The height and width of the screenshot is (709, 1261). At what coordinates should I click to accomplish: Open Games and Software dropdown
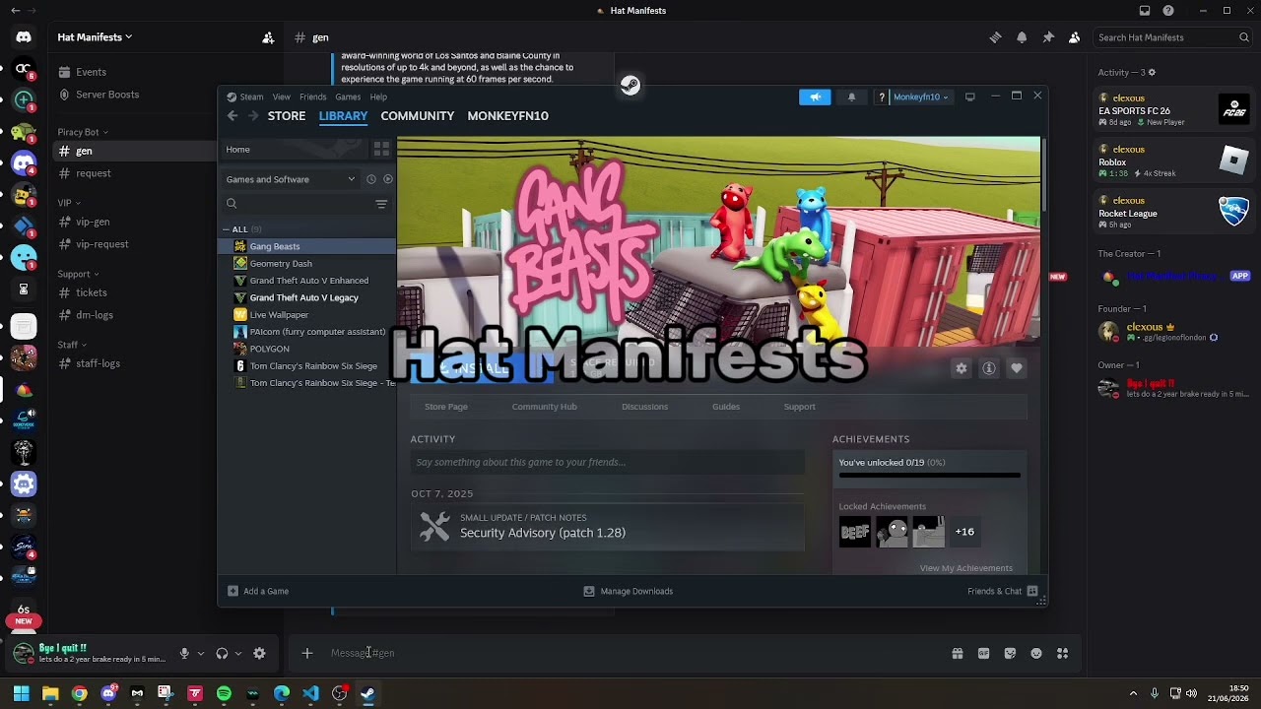291,179
